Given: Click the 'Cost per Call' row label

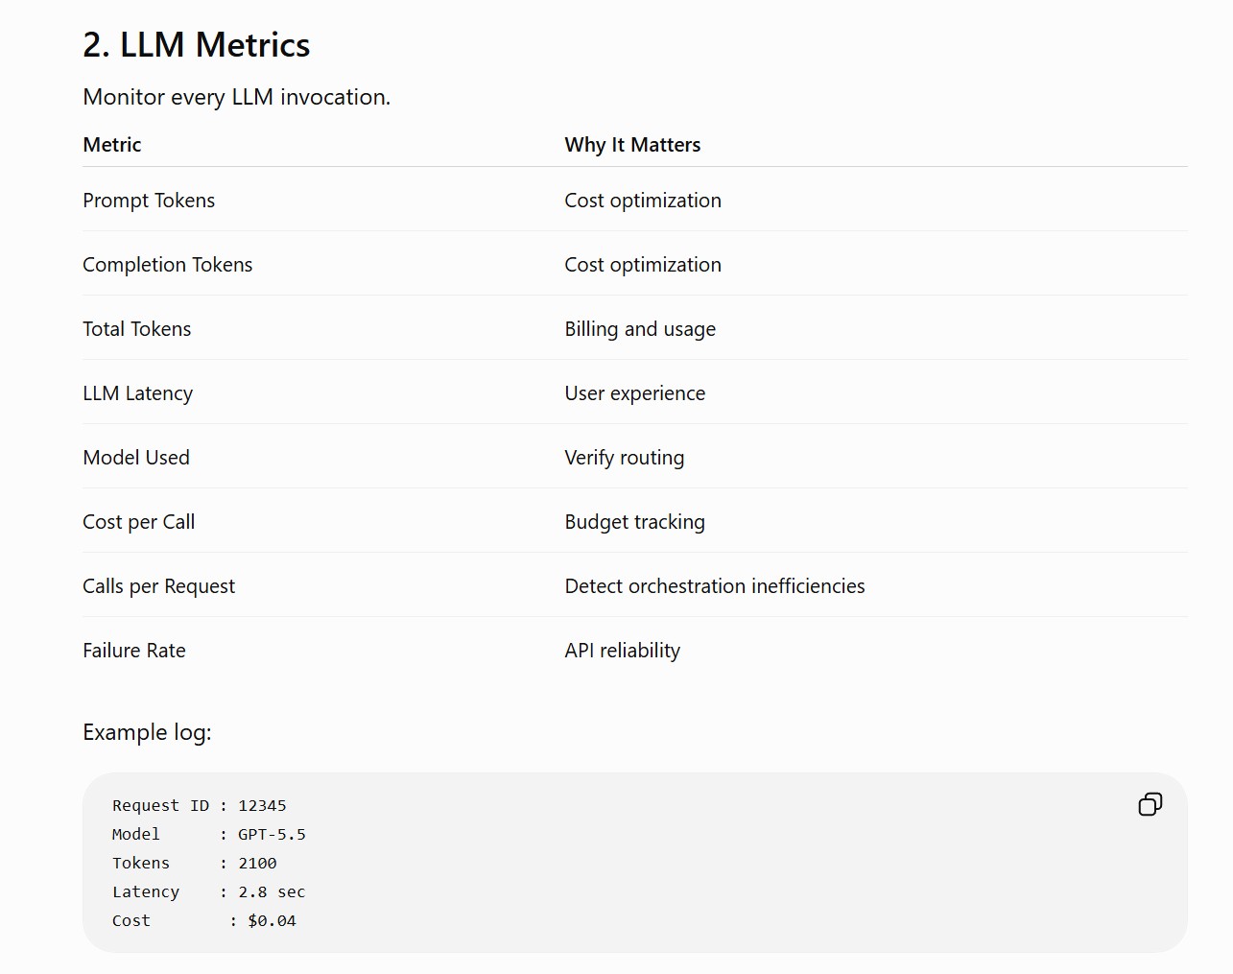Looking at the screenshot, I should coord(139,522).
